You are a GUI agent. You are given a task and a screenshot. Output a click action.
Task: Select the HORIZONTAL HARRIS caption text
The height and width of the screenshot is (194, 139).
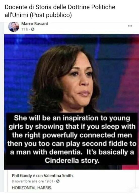point(32,188)
